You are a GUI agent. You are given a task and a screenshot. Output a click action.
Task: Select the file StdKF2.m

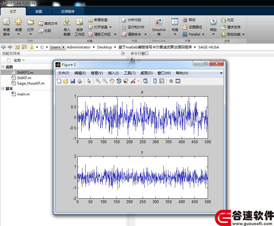[25, 72]
